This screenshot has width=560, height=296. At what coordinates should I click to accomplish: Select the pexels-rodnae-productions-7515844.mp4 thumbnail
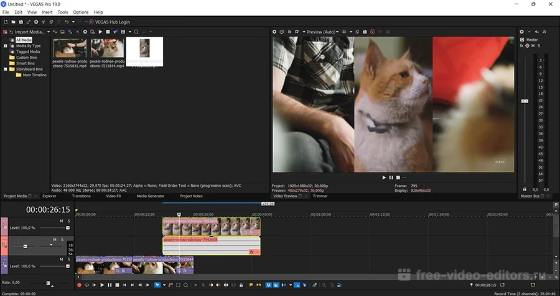click(x=107, y=48)
